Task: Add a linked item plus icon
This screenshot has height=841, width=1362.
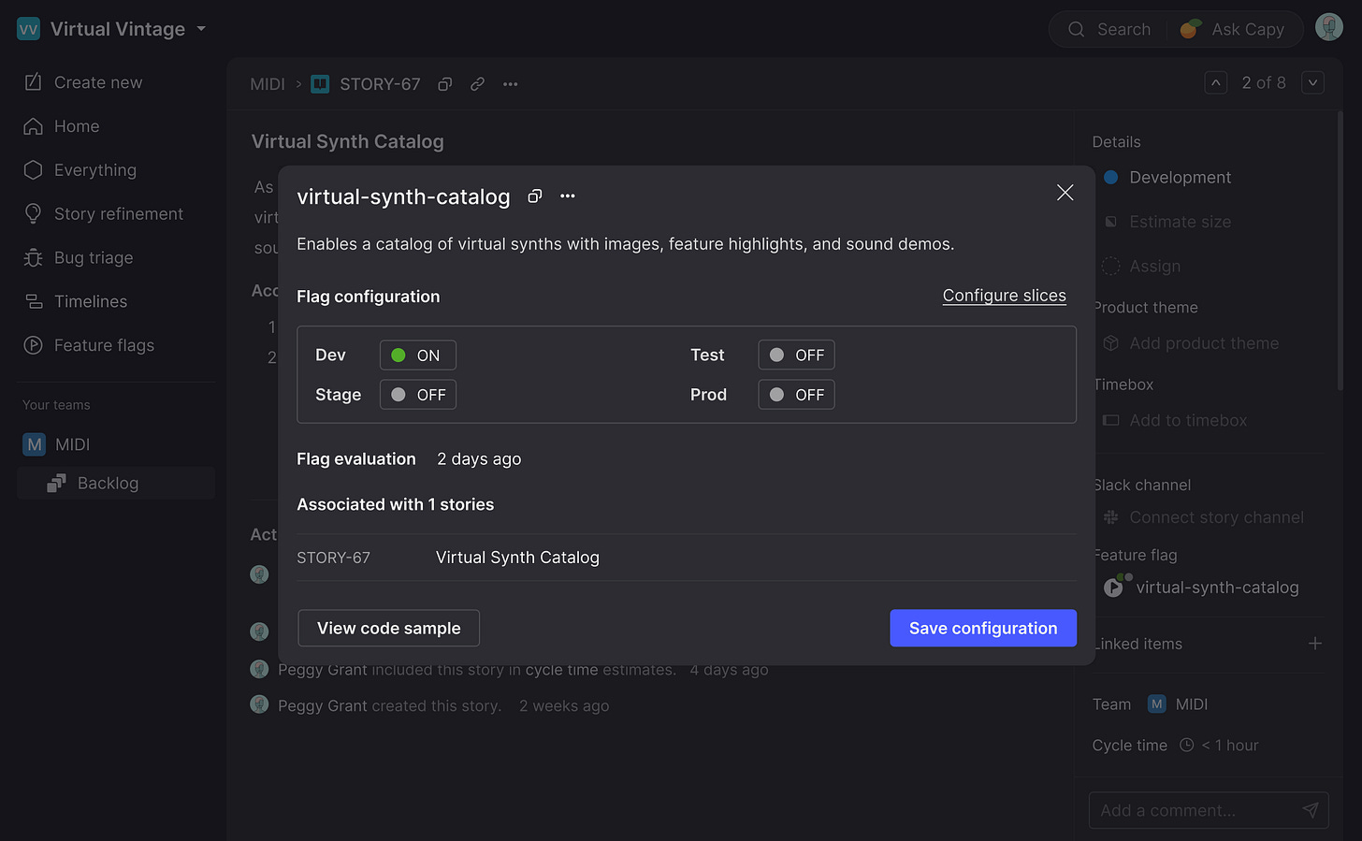Action: click(x=1315, y=644)
